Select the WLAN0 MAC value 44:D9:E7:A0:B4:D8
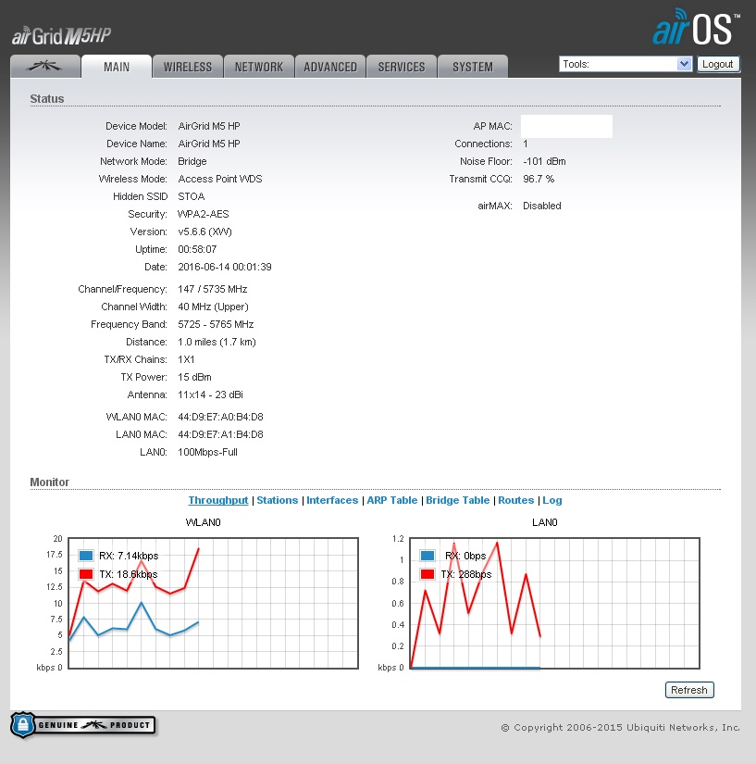Screen dimensions: 756x764 pyautogui.click(x=220, y=417)
